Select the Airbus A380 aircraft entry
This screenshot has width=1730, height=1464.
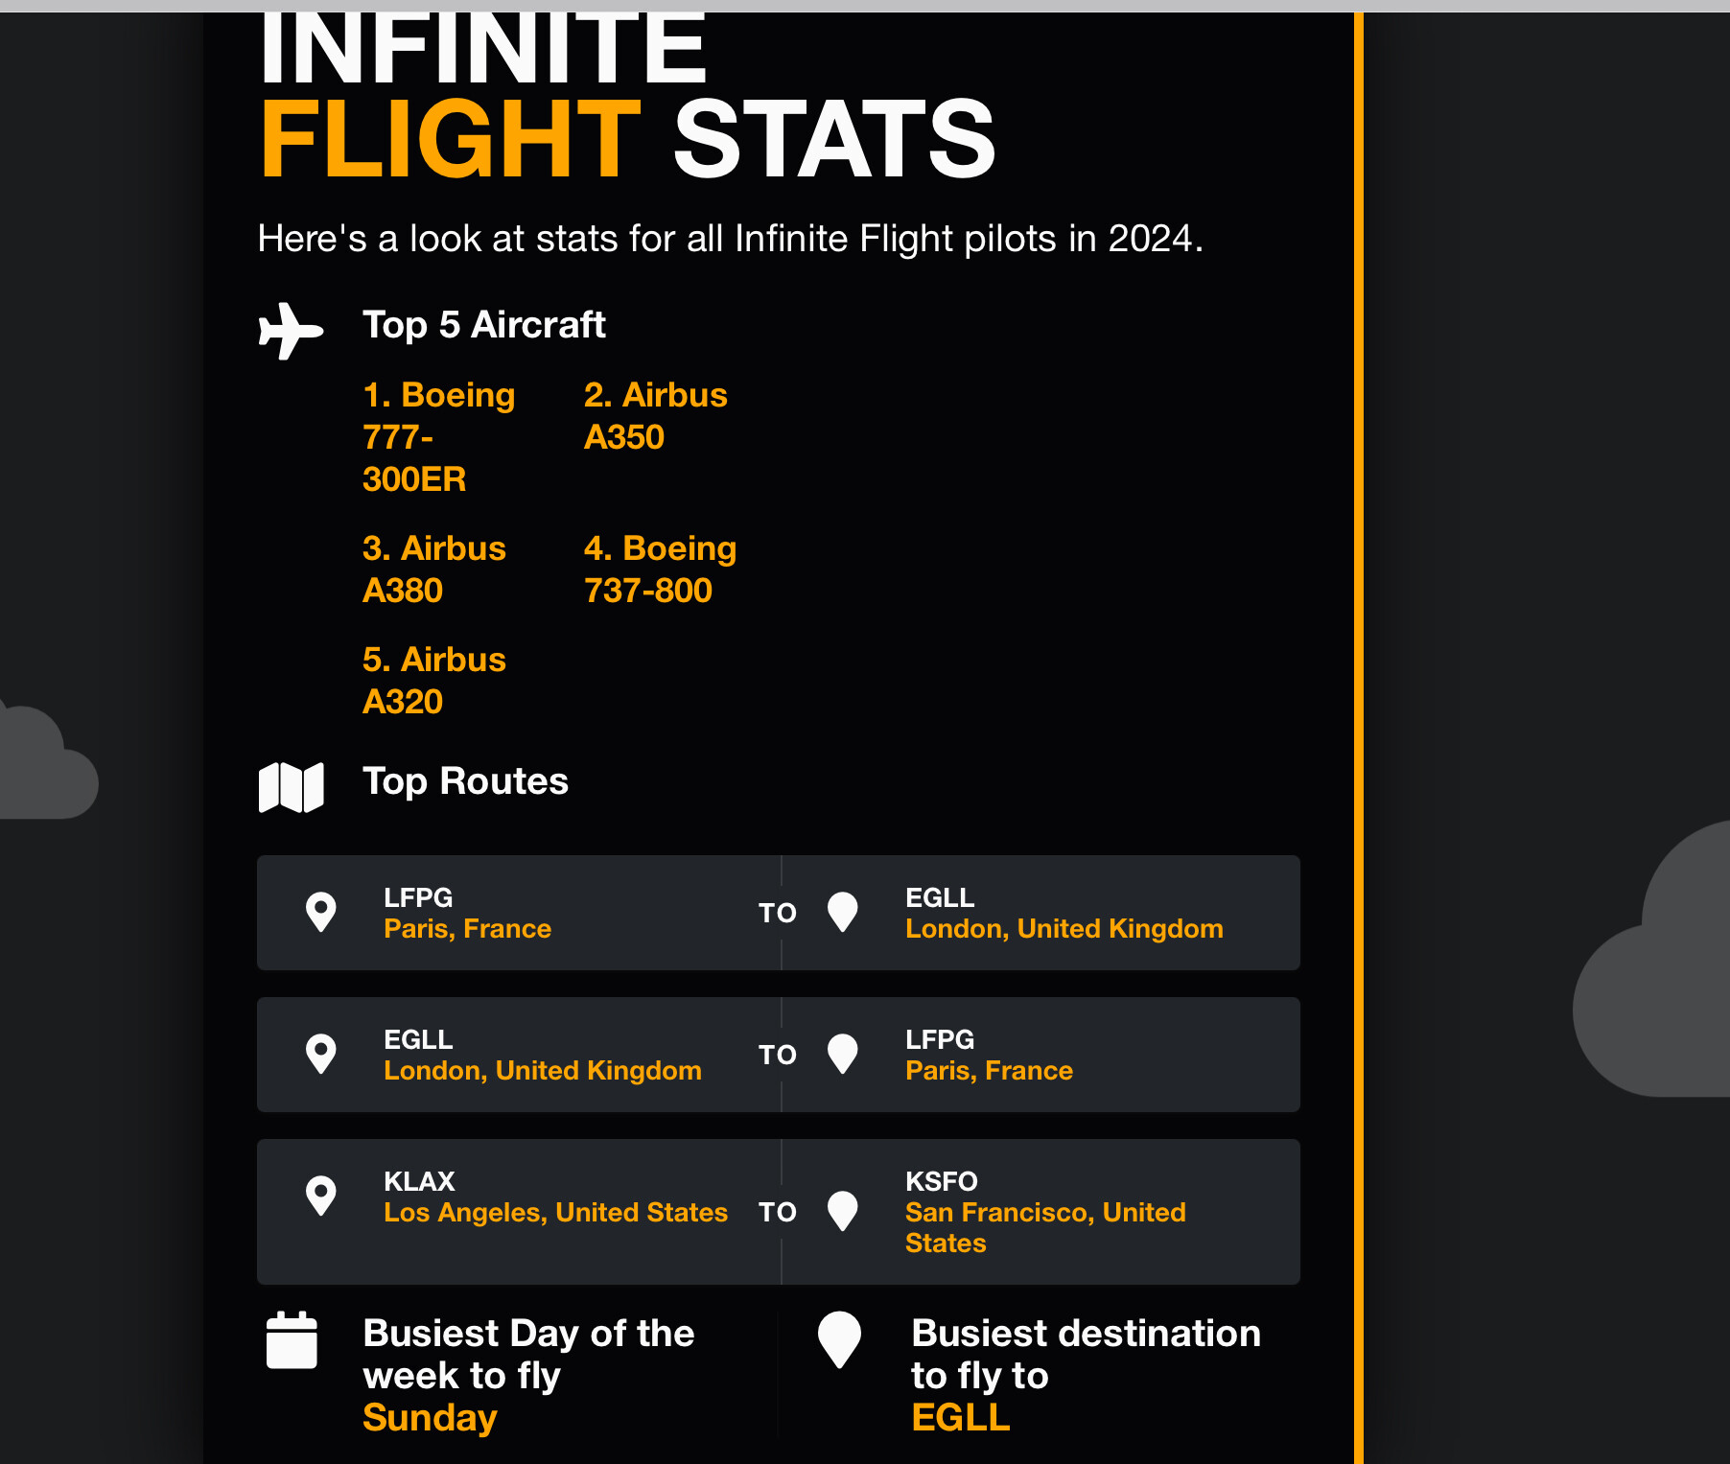(433, 569)
